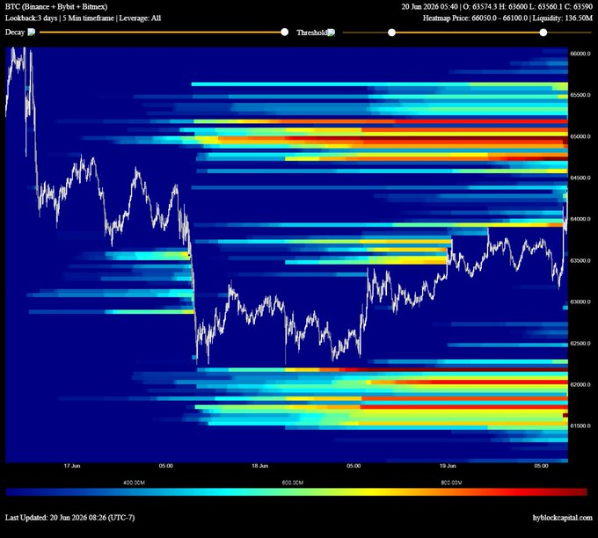The height and width of the screenshot is (538, 598).
Task: Click the 63000.0 price axis label
Action: click(580, 302)
